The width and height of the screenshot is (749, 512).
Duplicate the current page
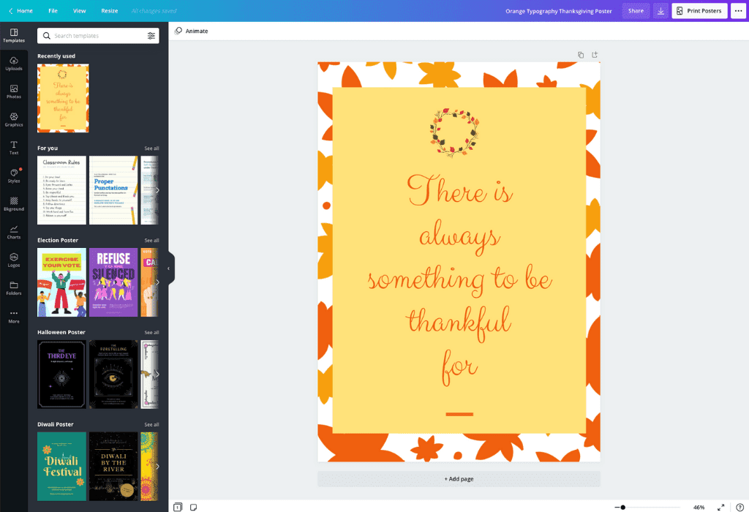pos(580,54)
